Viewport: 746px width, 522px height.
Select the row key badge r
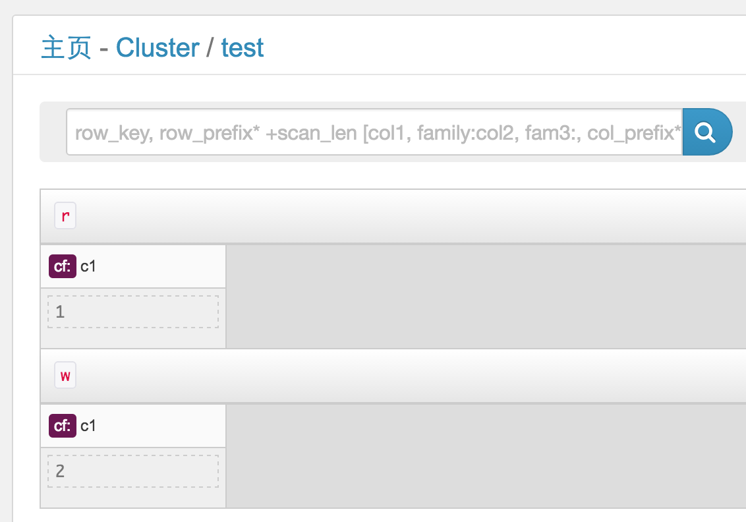click(x=65, y=216)
